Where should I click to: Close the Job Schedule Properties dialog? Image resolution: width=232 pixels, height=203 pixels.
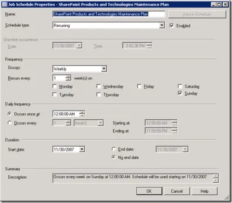tap(225, 4)
